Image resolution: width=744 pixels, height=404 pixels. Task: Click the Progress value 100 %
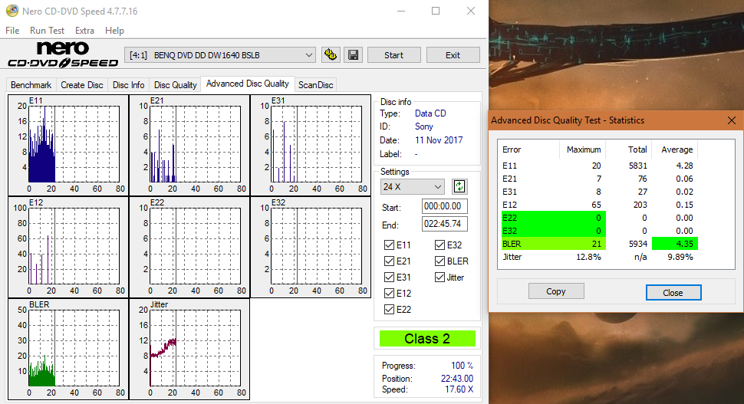tap(462, 366)
